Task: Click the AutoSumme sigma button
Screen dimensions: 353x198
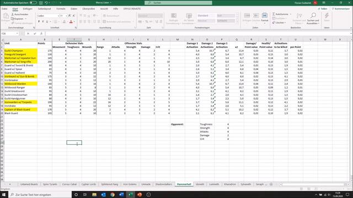Action: pyautogui.click(x=280, y=14)
